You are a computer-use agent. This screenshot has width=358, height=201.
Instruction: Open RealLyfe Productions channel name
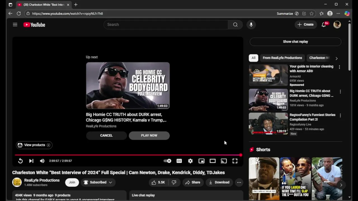[42, 180]
